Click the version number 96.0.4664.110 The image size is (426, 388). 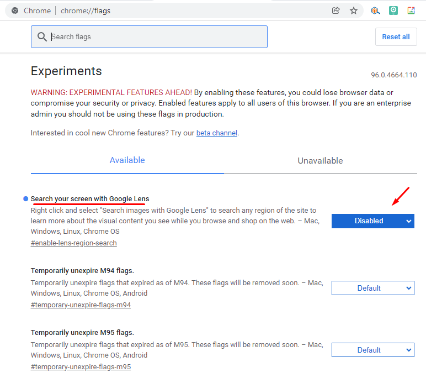pyautogui.click(x=394, y=75)
